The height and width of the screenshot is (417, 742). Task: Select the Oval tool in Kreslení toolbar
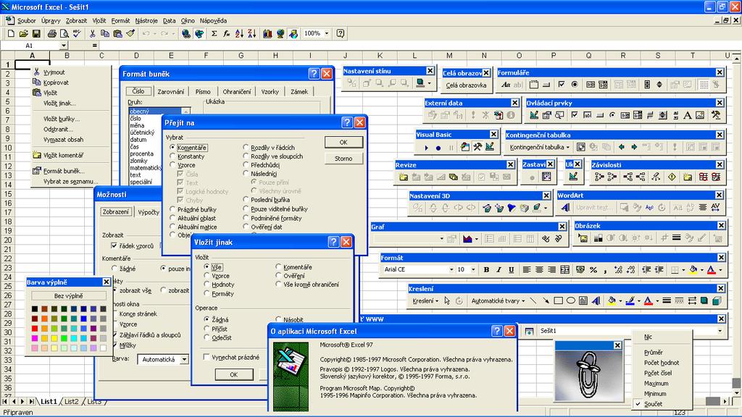[x=571, y=300]
